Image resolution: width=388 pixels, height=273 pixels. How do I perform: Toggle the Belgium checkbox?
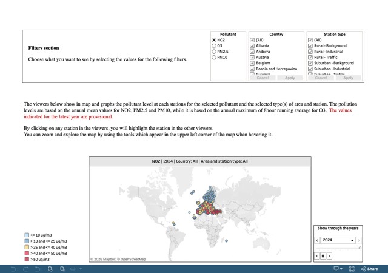[252, 63]
